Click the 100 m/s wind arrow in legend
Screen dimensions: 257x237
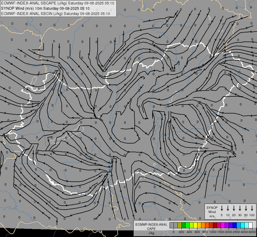[252, 208]
